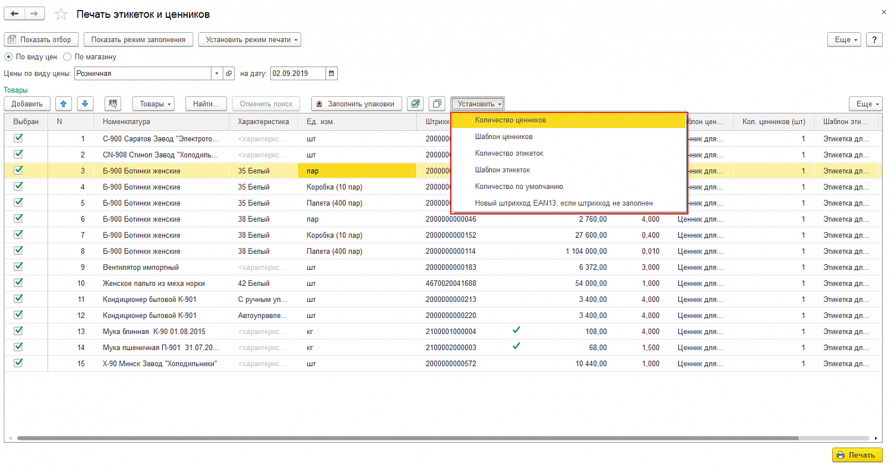Uncheck 'Женское пальто из меха норки' checkbox

point(18,282)
